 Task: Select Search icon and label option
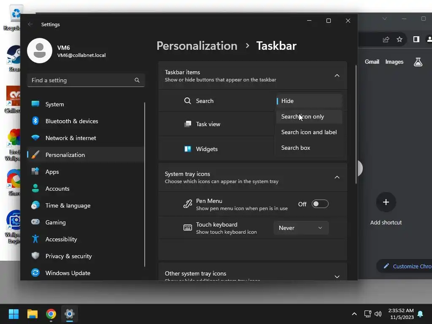click(x=309, y=132)
